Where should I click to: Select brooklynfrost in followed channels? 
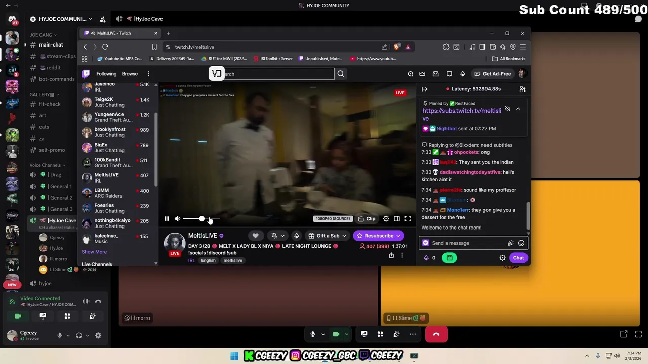(118, 132)
